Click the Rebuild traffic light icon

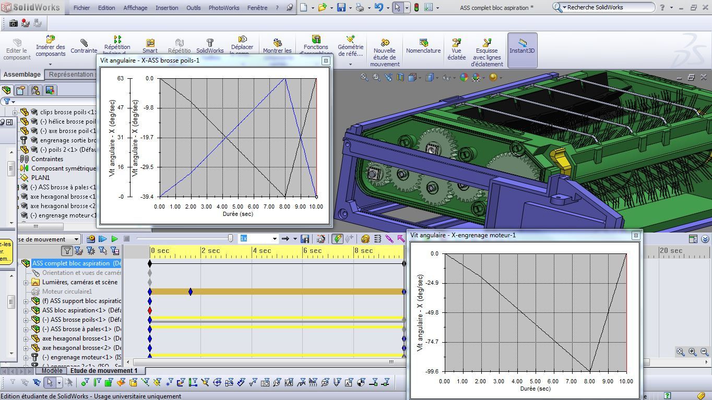coord(417,7)
